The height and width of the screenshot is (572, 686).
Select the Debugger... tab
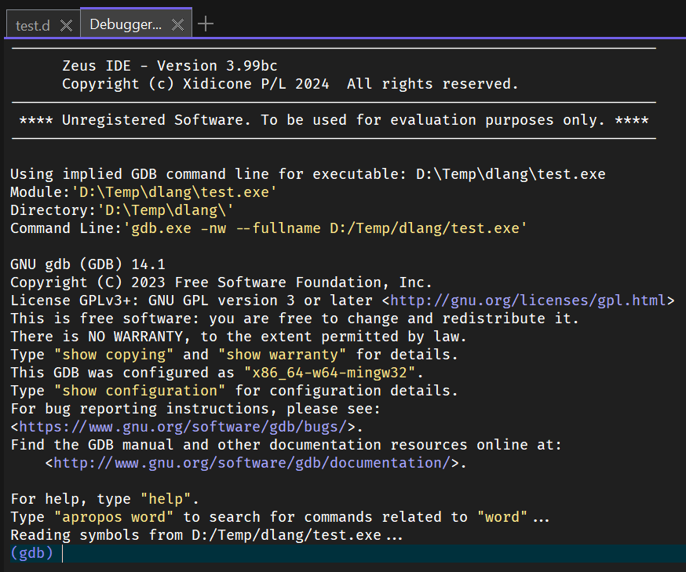click(x=125, y=24)
